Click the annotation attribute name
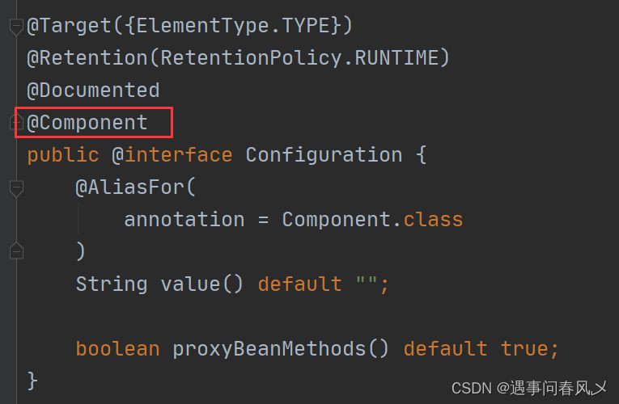Image resolution: width=619 pixels, height=404 pixels. pyautogui.click(x=184, y=220)
